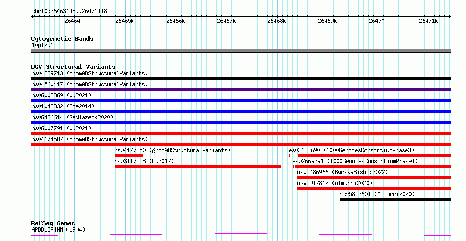The height and width of the screenshot is (241, 466).
Task: Select the nsv4560417 variant label
Action: 90,84
